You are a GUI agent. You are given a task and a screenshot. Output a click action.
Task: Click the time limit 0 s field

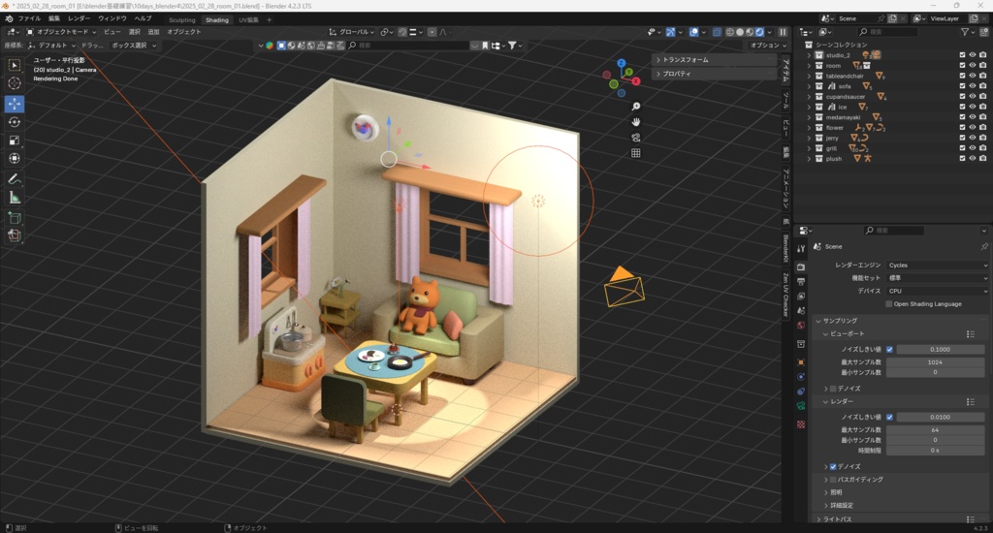pyautogui.click(x=936, y=450)
